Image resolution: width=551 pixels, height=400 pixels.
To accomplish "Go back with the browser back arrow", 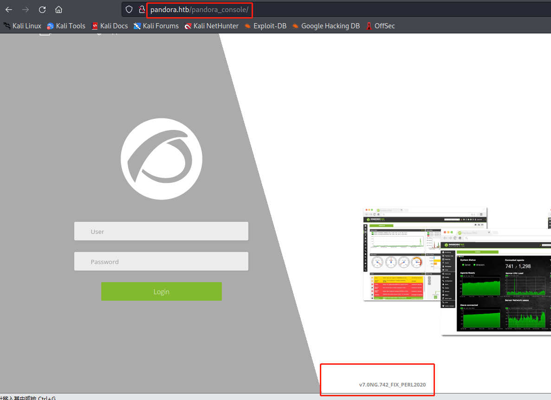I will (x=9, y=9).
